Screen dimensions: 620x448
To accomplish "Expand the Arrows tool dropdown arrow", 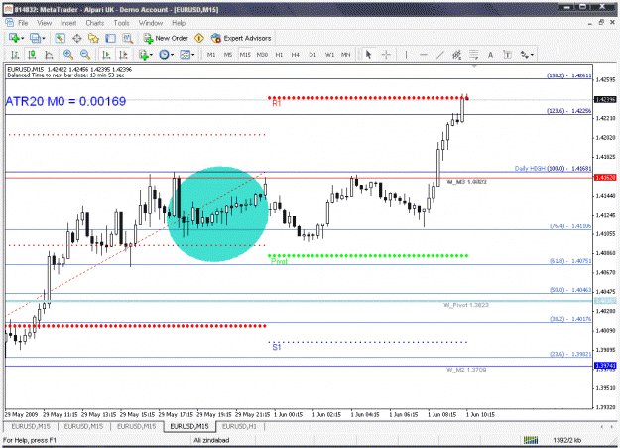I will pos(533,55).
